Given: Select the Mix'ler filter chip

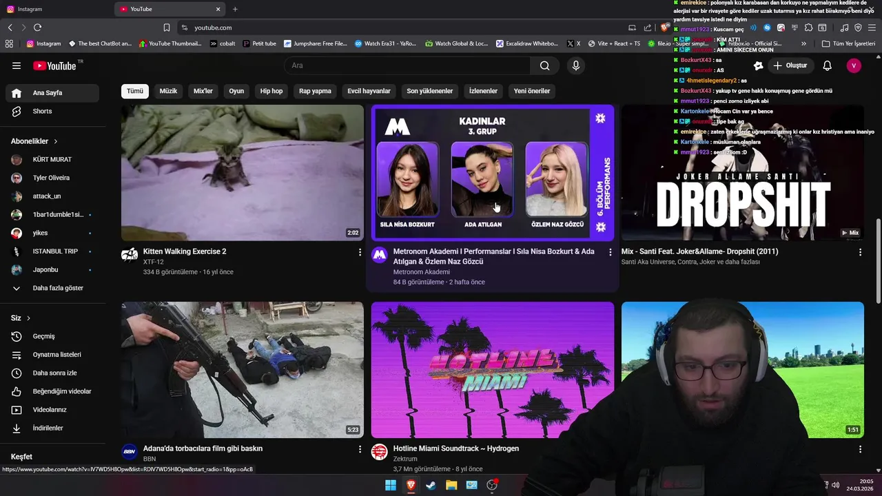Looking at the screenshot, I should tap(203, 91).
